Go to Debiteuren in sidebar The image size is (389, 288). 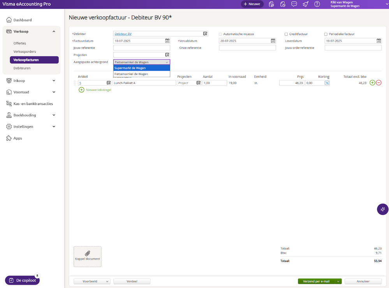coord(22,68)
